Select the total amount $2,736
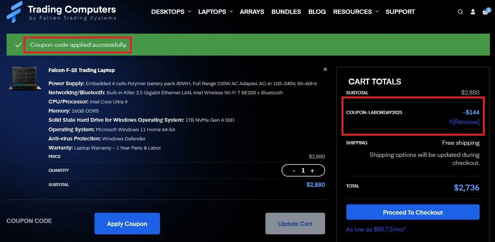The height and width of the screenshot is (242, 495). [x=466, y=188]
